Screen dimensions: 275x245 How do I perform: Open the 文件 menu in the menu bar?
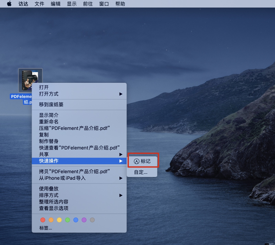[39, 4]
